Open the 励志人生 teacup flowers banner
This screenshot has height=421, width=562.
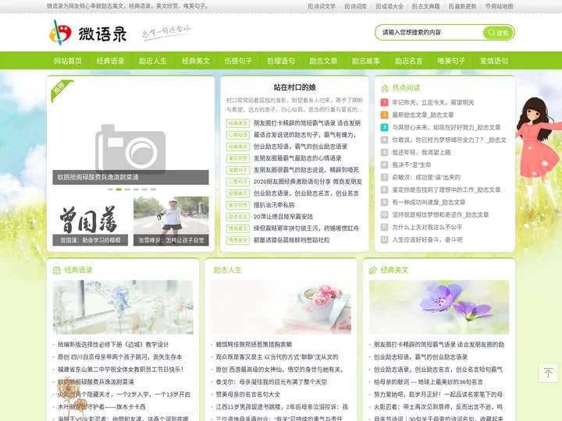coord(281,307)
